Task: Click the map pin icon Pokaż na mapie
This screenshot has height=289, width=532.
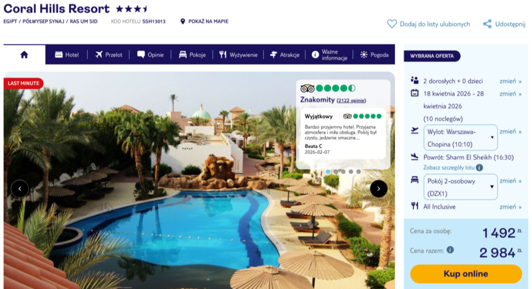Action: tap(182, 21)
